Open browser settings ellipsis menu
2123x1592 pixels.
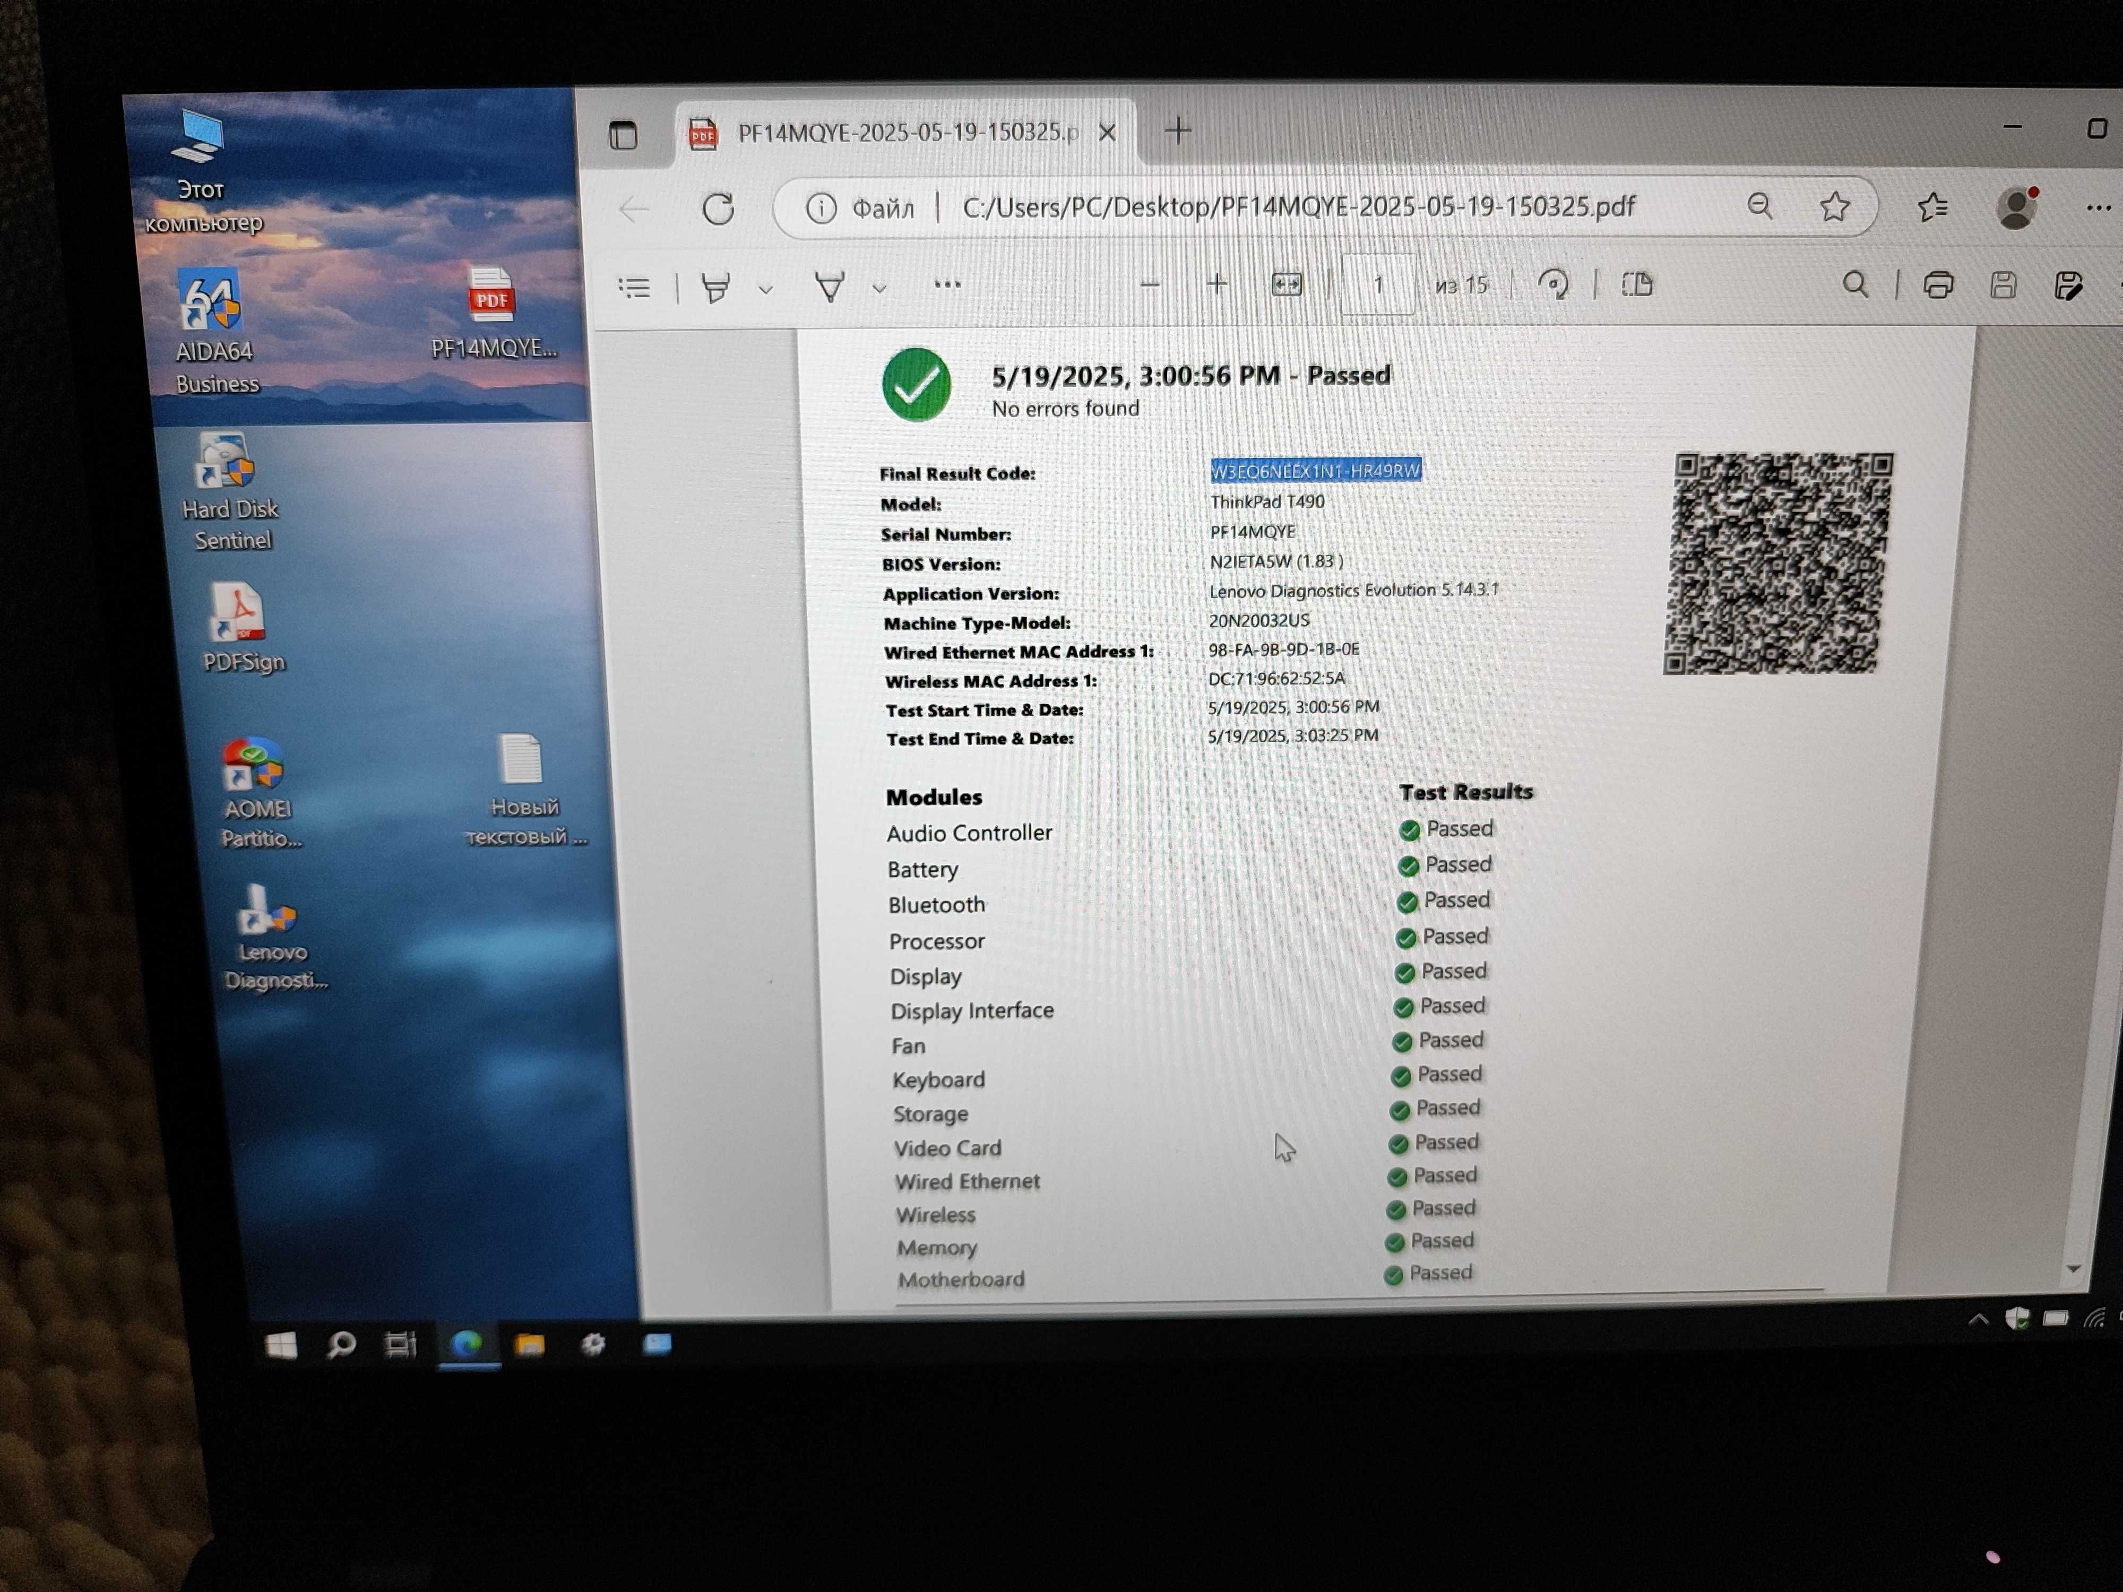(x=2098, y=207)
